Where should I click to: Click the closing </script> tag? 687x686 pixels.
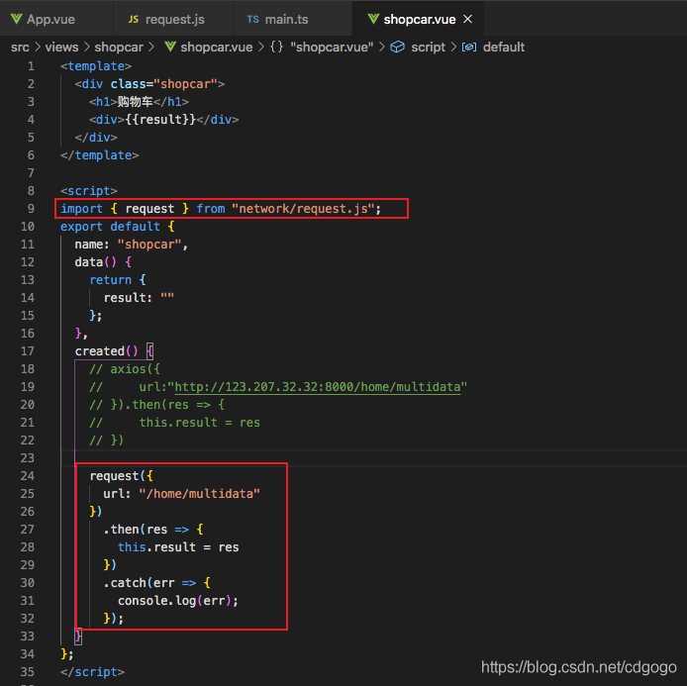[x=92, y=671]
